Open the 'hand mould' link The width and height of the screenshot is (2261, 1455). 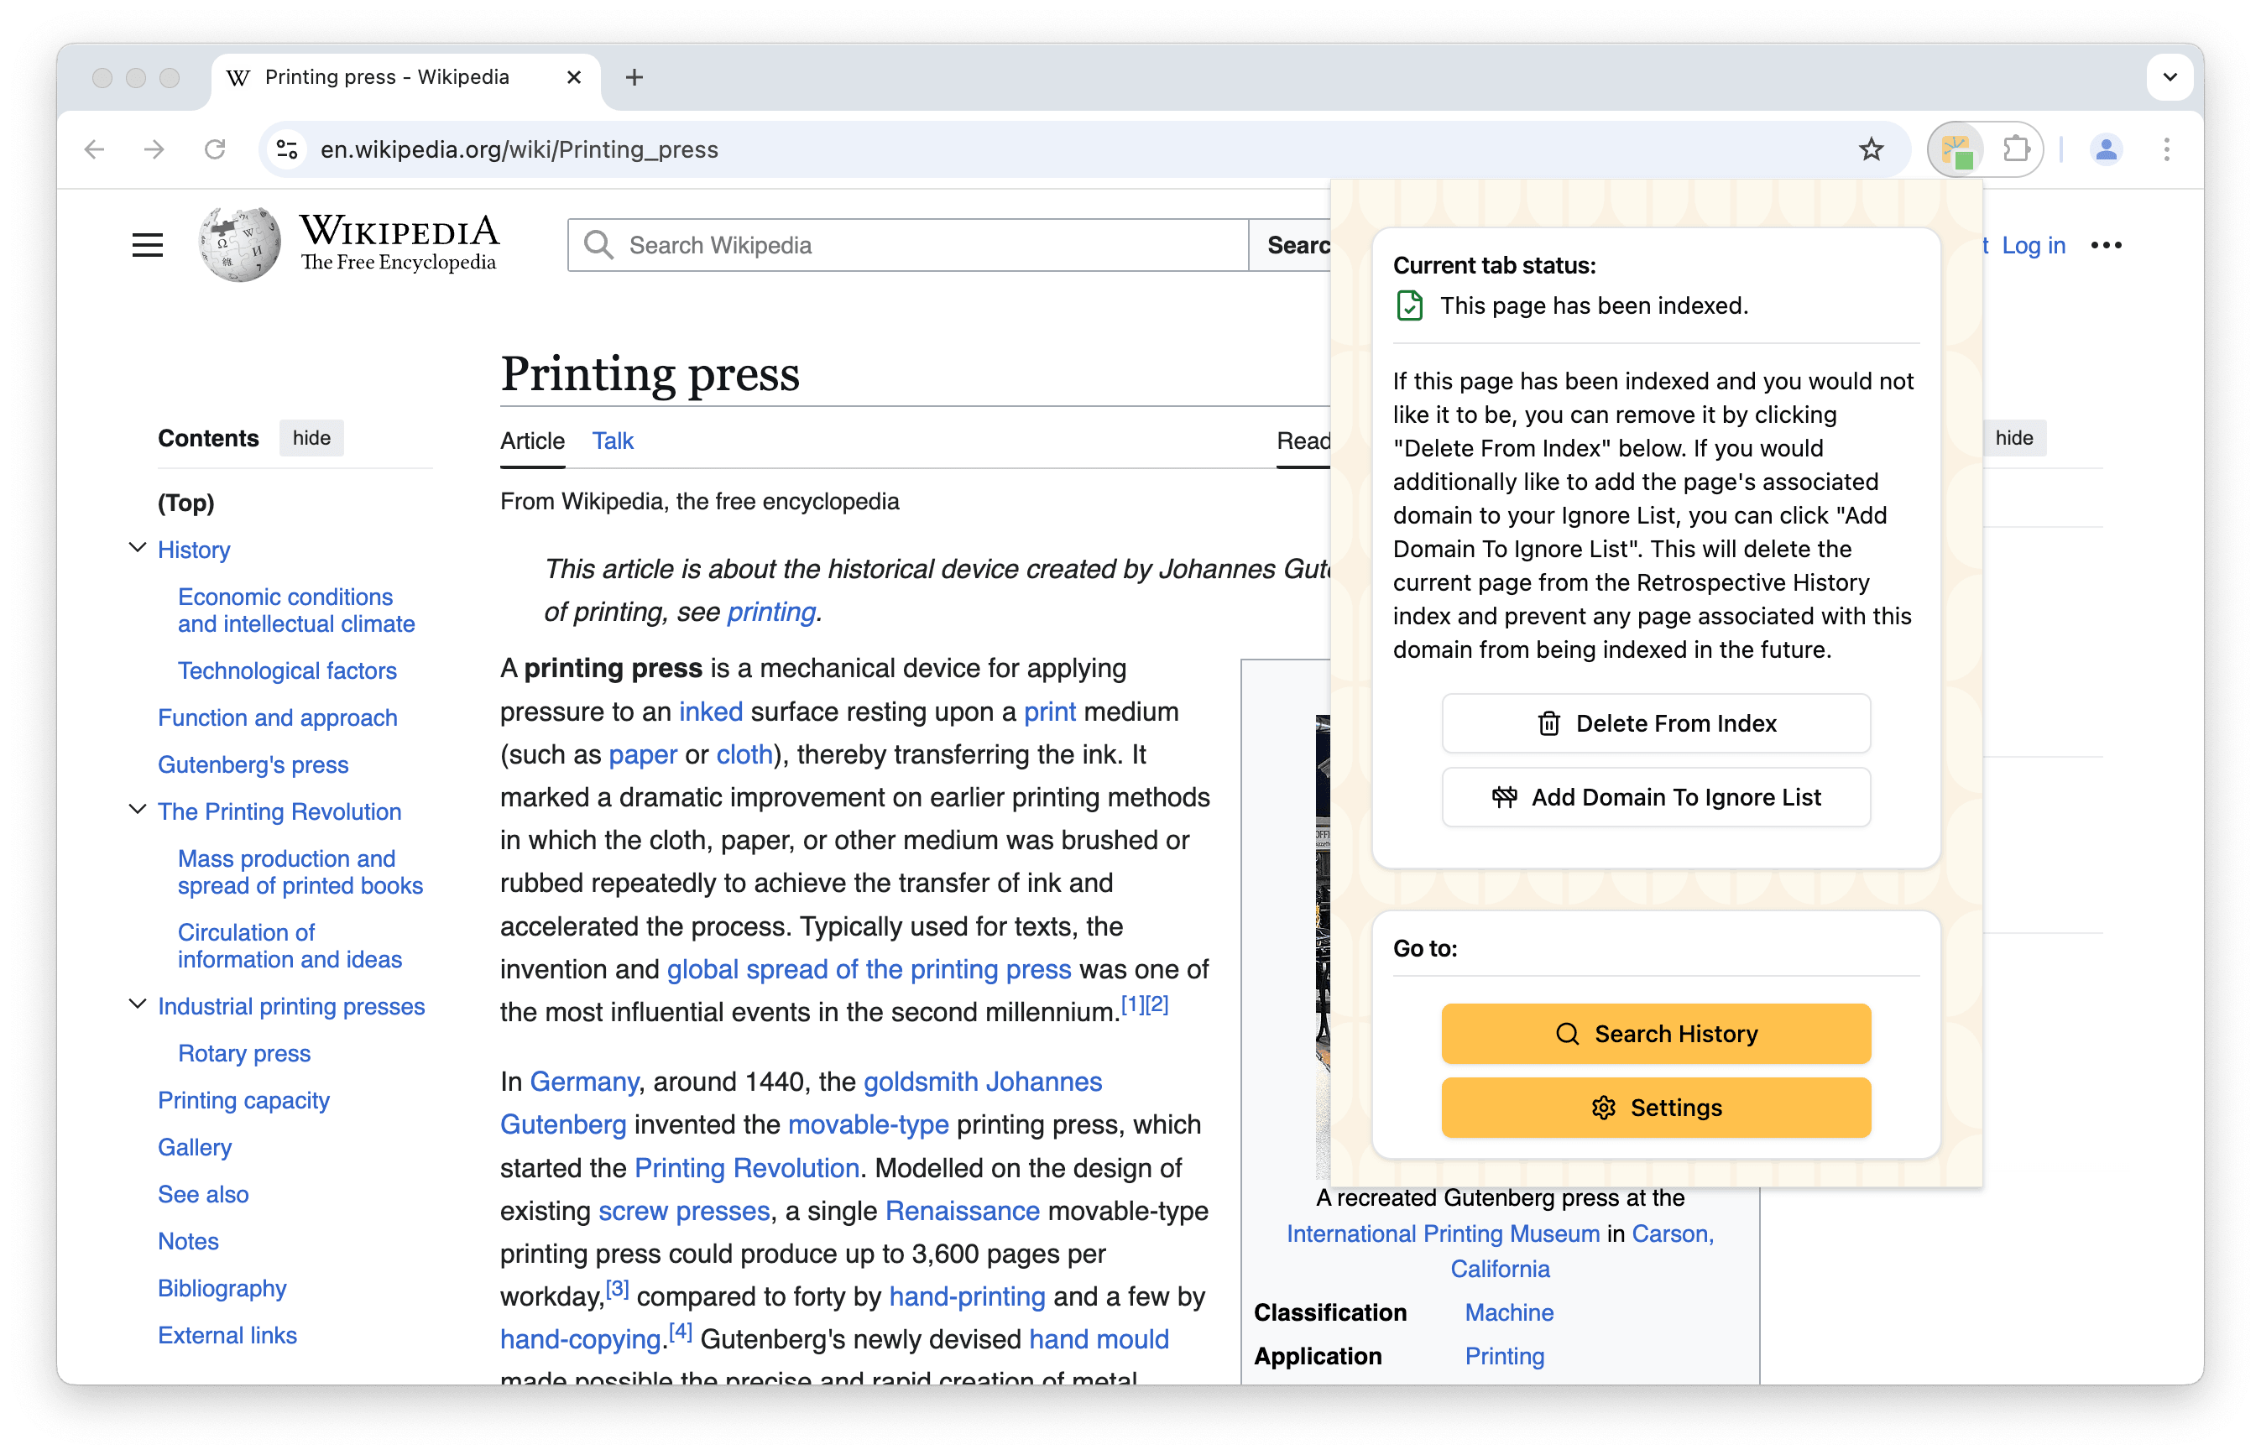pyautogui.click(x=1099, y=1340)
